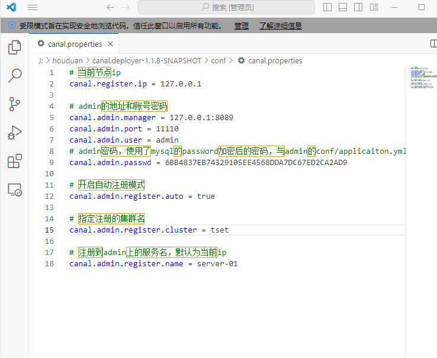This screenshot has height=358, width=437.
Task: Open the Explorer view
Action: pos(14,47)
